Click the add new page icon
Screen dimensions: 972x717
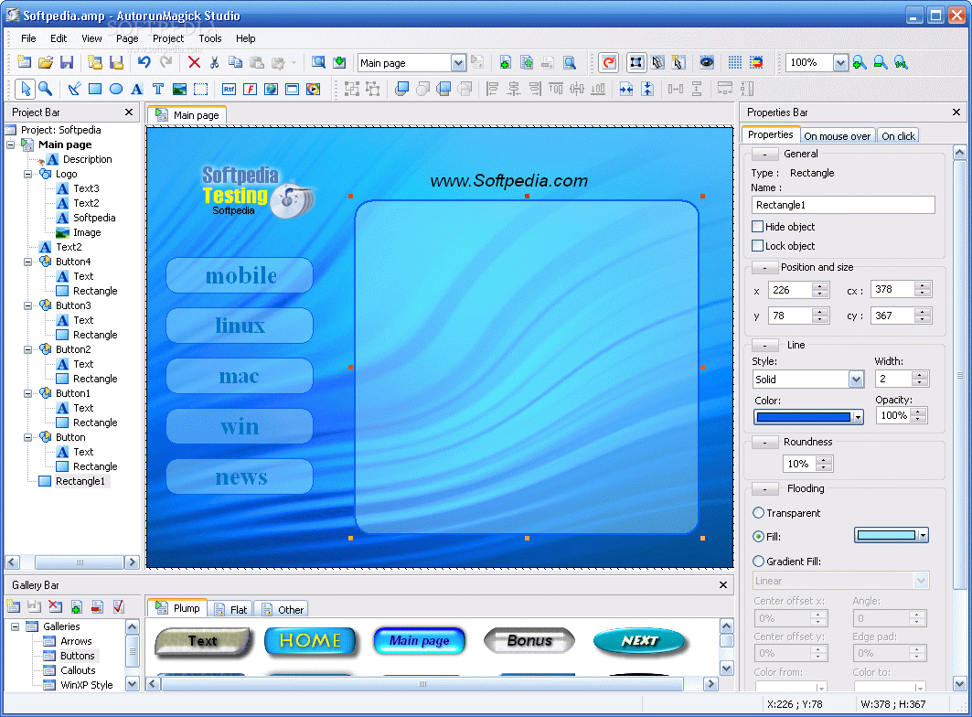pos(506,62)
